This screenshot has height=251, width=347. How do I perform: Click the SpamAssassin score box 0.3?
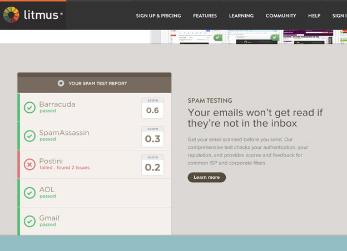click(153, 137)
